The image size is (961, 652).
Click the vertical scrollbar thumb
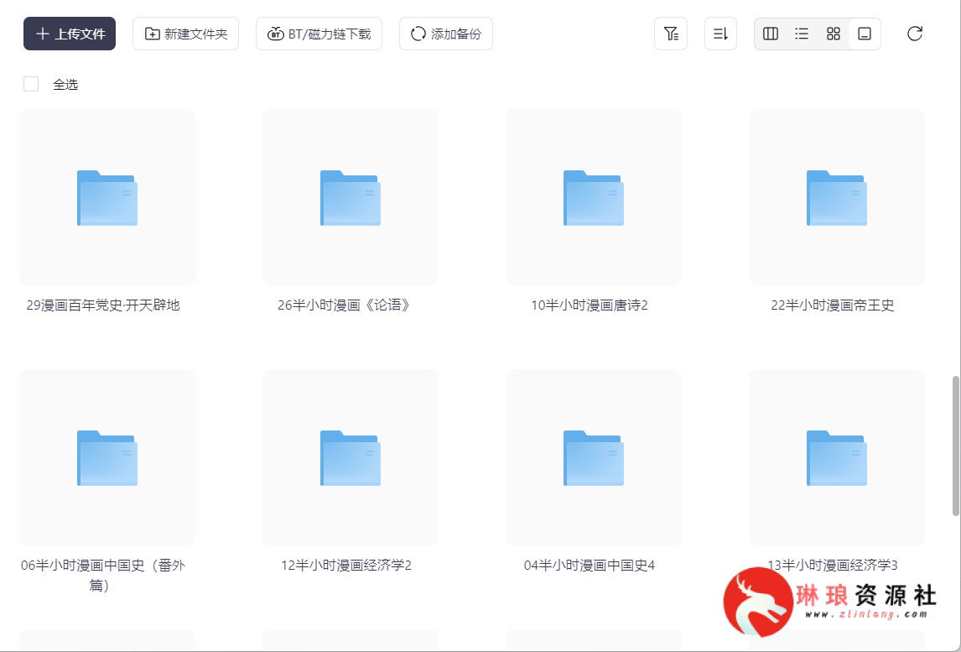pos(955,446)
